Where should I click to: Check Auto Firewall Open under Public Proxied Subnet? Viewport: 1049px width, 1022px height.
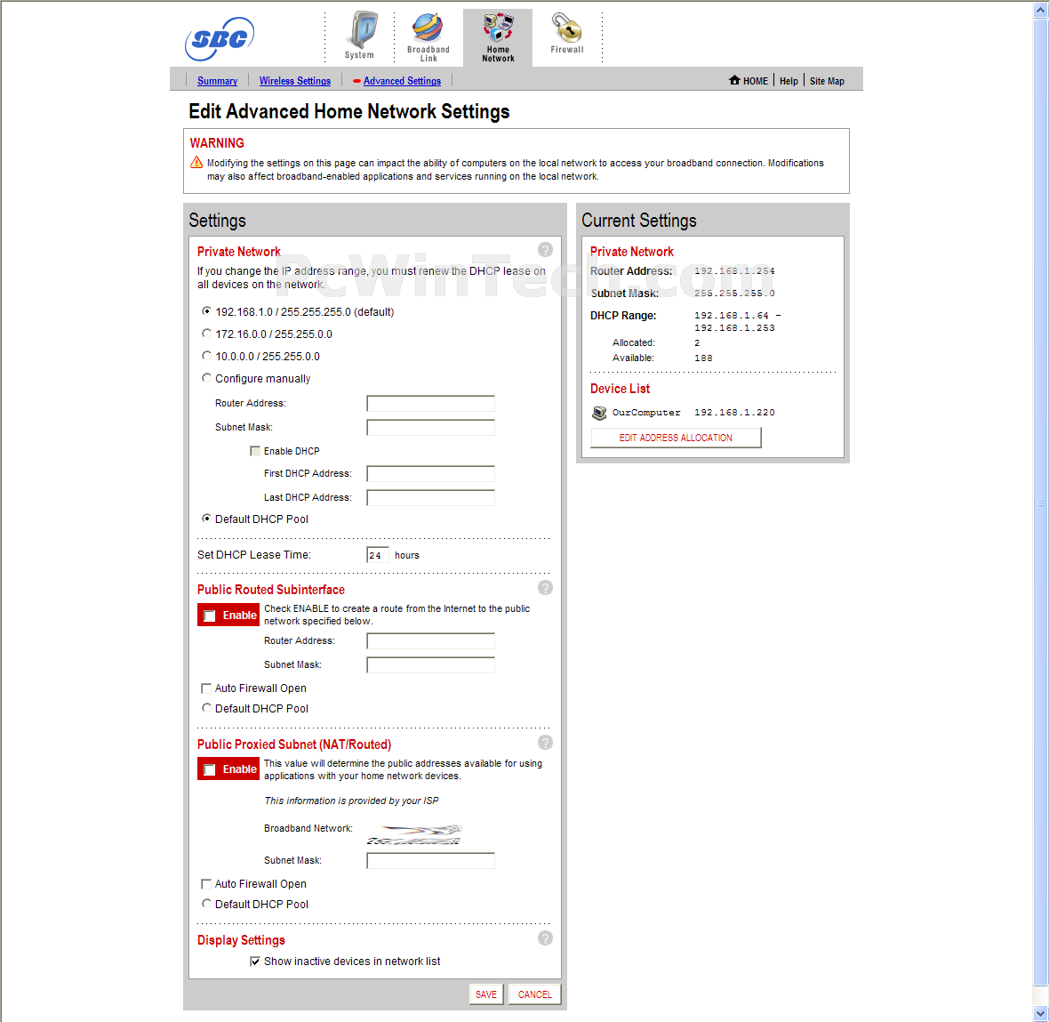(x=206, y=884)
